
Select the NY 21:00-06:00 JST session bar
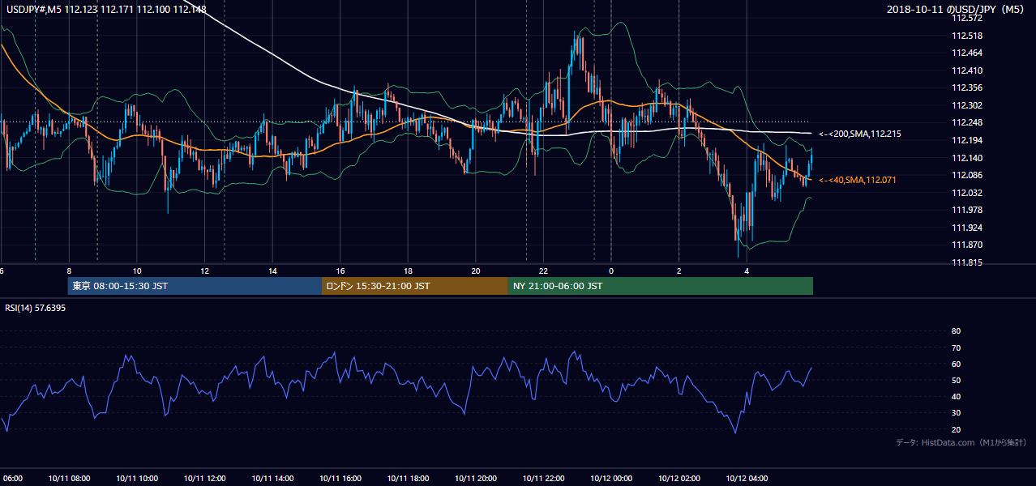point(661,286)
